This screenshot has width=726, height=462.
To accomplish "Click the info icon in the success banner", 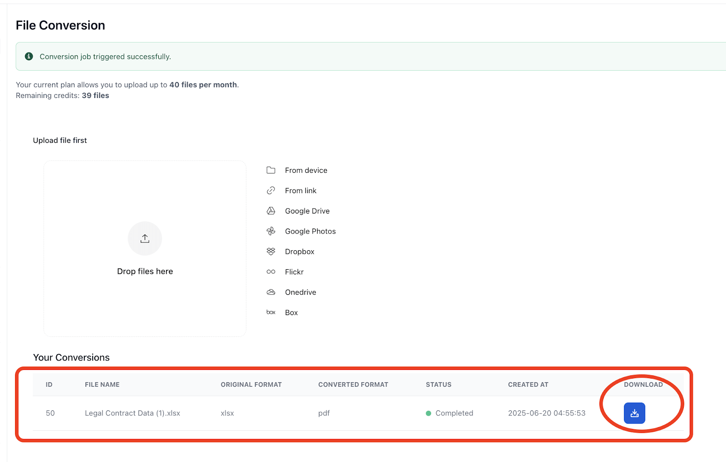I will pos(29,56).
